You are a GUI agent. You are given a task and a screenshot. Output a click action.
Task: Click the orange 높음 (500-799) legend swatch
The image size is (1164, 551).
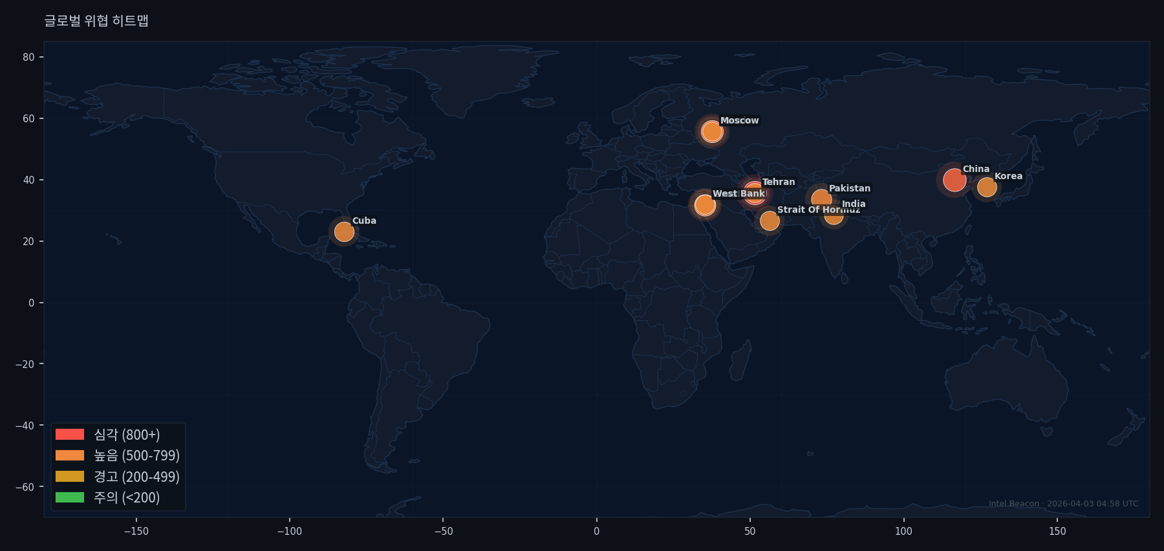(70, 455)
